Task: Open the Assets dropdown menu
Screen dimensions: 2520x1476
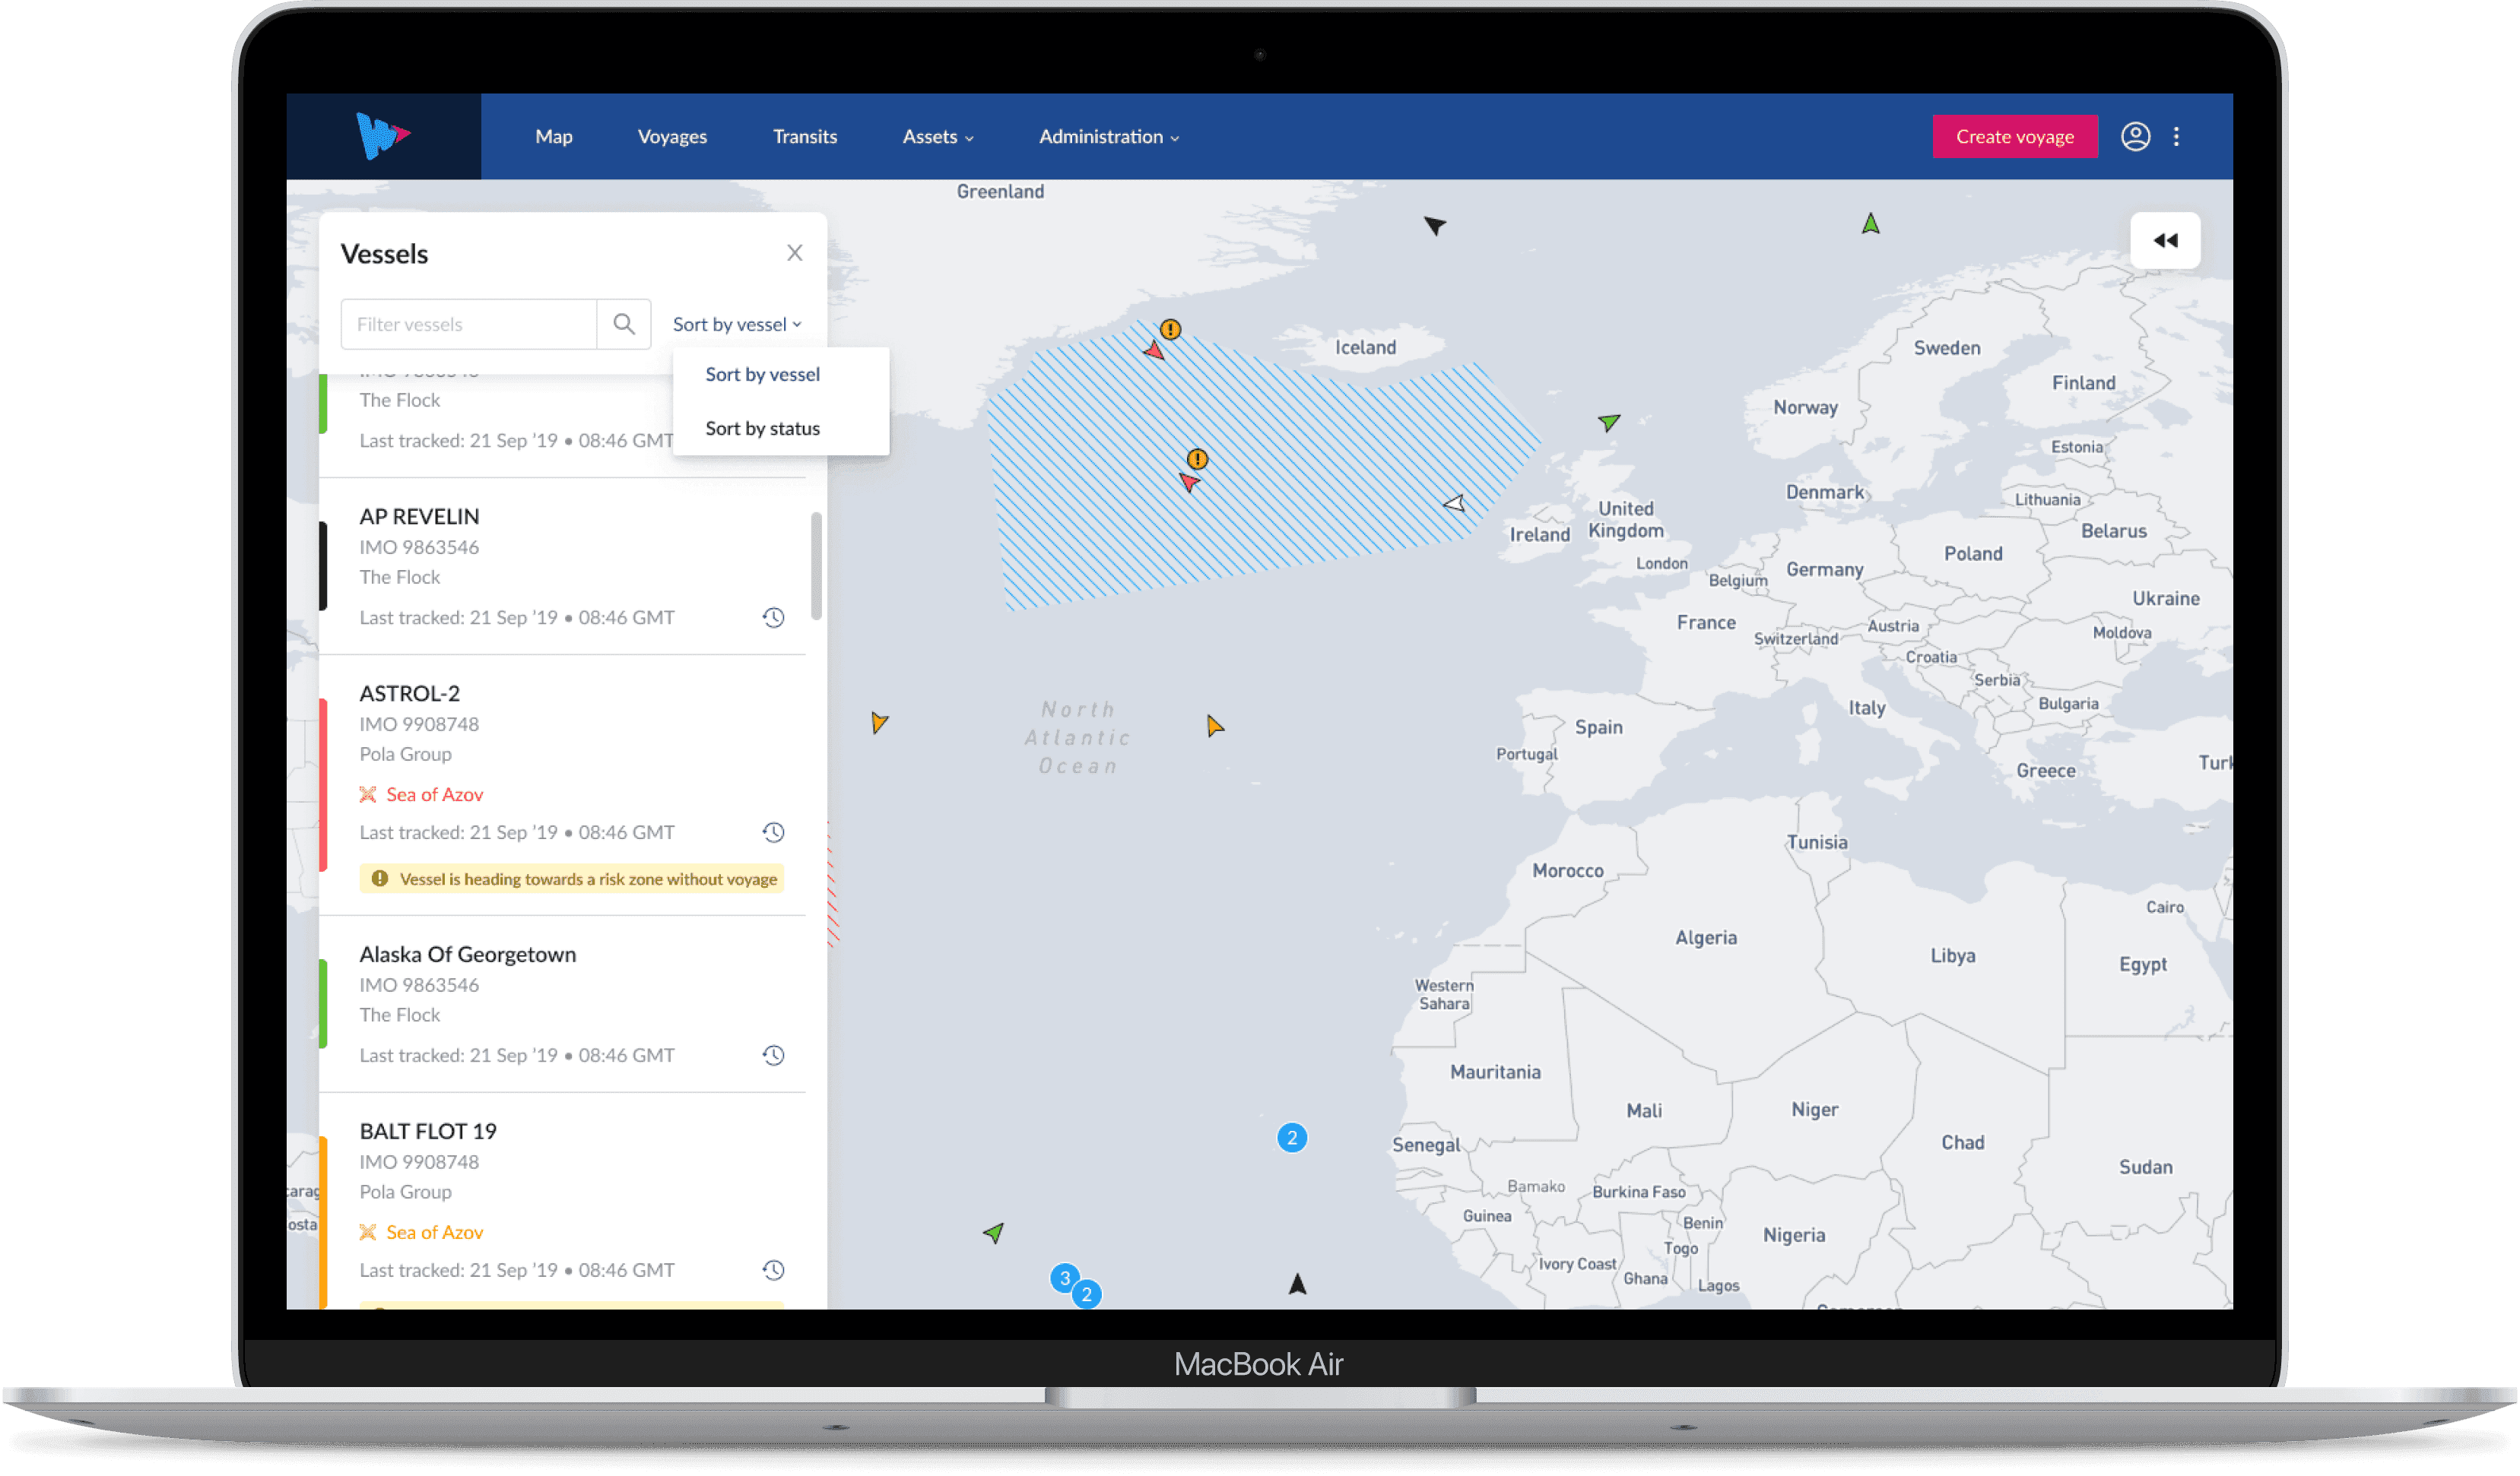Action: click(937, 137)
